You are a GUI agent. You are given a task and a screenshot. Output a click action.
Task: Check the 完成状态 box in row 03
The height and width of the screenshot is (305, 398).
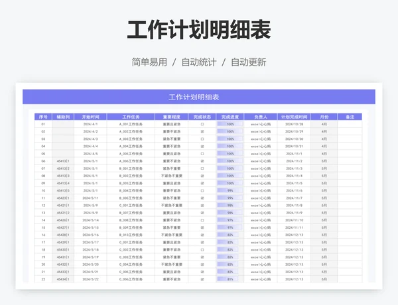(202, 139)
